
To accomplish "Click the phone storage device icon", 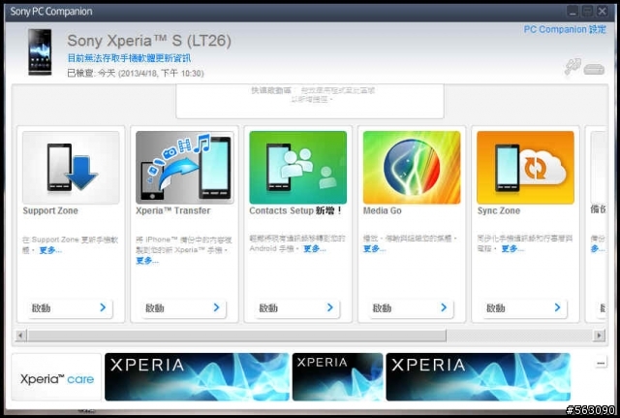I will pyautogui.click(x=594, y=69).
